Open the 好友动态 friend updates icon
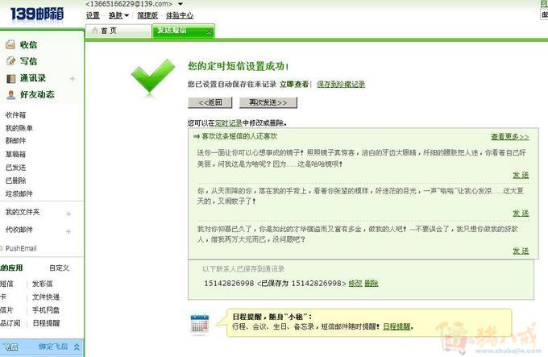Screen dimensions: 548x357 point(10,94)
